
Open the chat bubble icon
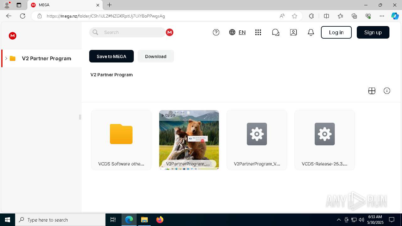[276, 32]
